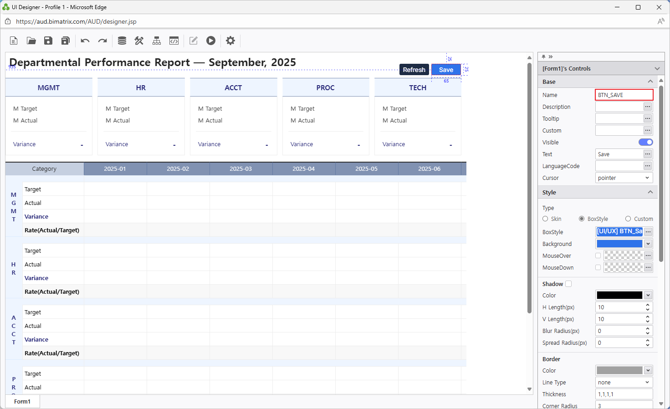Collapse the Base properties section

650,82
